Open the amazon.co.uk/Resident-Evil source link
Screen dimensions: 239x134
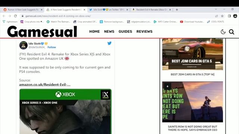click(45, 84)
